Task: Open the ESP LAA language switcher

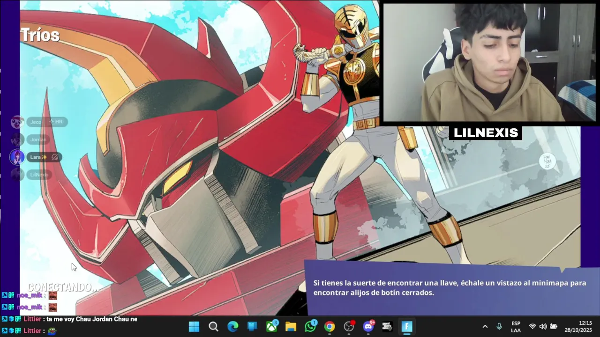Action: (x=516, y=327)
